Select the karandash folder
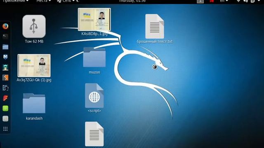 34,103
